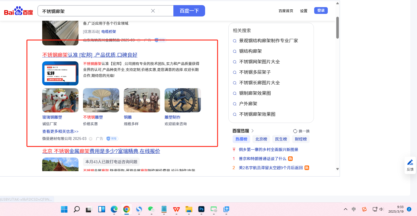417x216 pixels.
Task: Clear the search box with the X icon
Action: coord(153,11)
